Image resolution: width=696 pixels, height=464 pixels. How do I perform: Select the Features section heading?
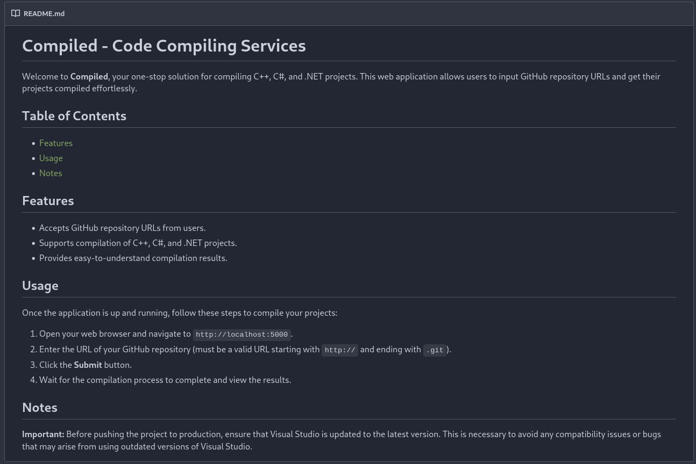coord(48,200)
